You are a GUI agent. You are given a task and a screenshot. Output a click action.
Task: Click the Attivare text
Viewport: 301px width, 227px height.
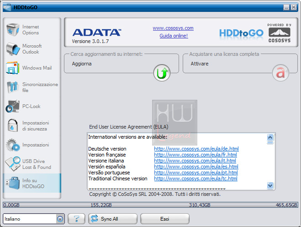tap(200, 64)
